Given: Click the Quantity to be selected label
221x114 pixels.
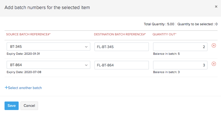Looking at the screenshot, I should 195,24.
